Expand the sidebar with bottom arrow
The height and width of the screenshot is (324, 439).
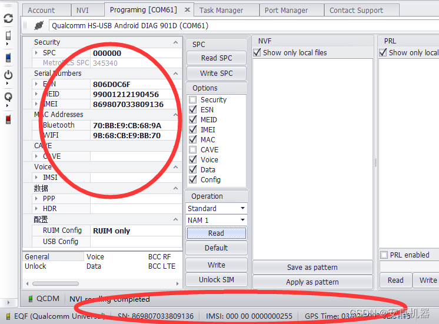pyautogui.click(x=8, y=302)
